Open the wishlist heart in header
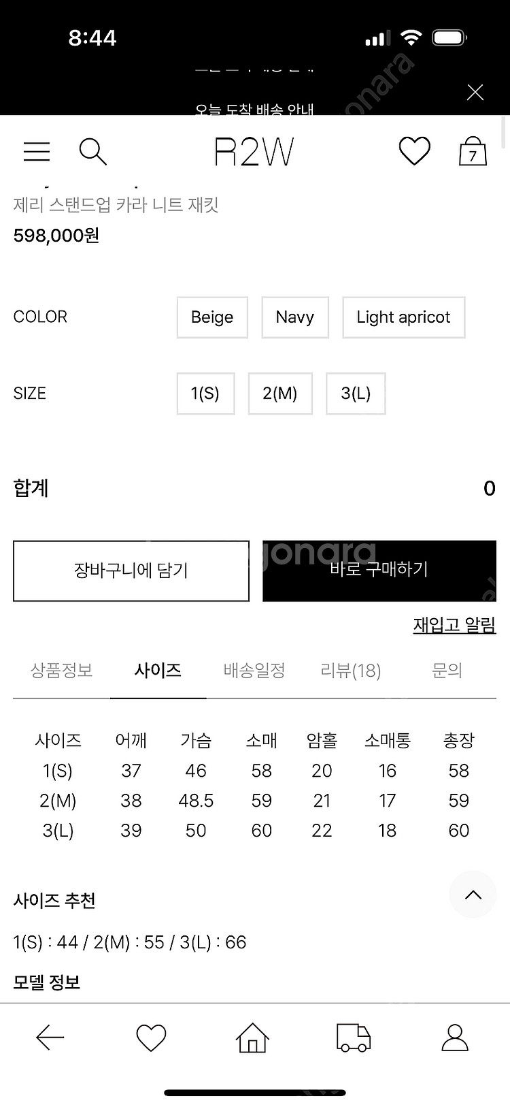The height and width of the screenshot is (1107, 510). (414, 151)
